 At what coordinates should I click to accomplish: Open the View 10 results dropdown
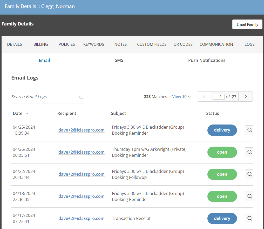click(x=181, y=97)
